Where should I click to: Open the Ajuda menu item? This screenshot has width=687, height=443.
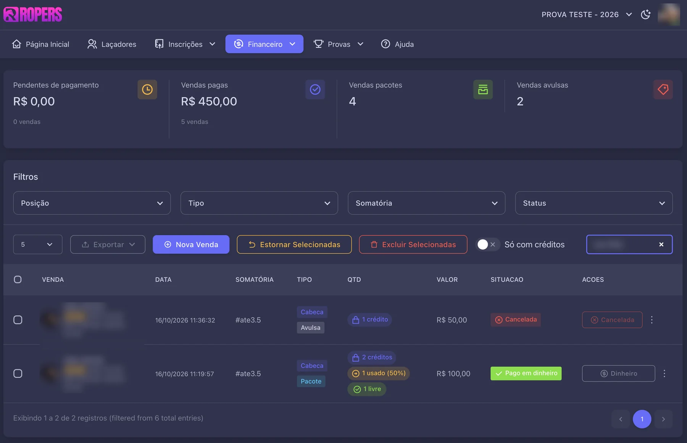(397, 44)
